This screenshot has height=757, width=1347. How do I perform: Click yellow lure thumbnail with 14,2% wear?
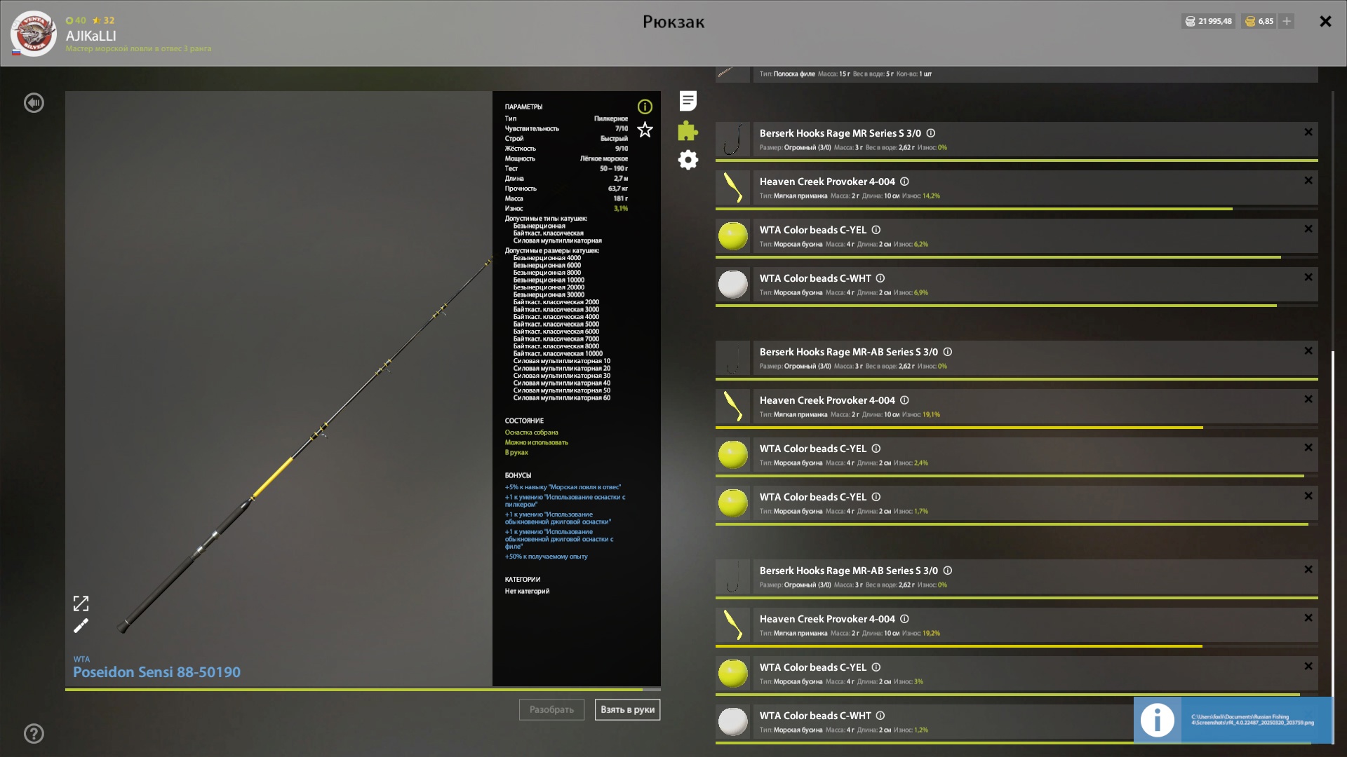click(732, 188)
